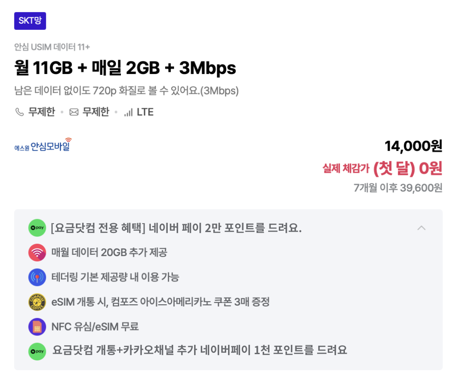The image size is (456, 384).
Task: Click the Naver Pay icon next to 요금닷컴 전용 혜택
Action: 37,228
